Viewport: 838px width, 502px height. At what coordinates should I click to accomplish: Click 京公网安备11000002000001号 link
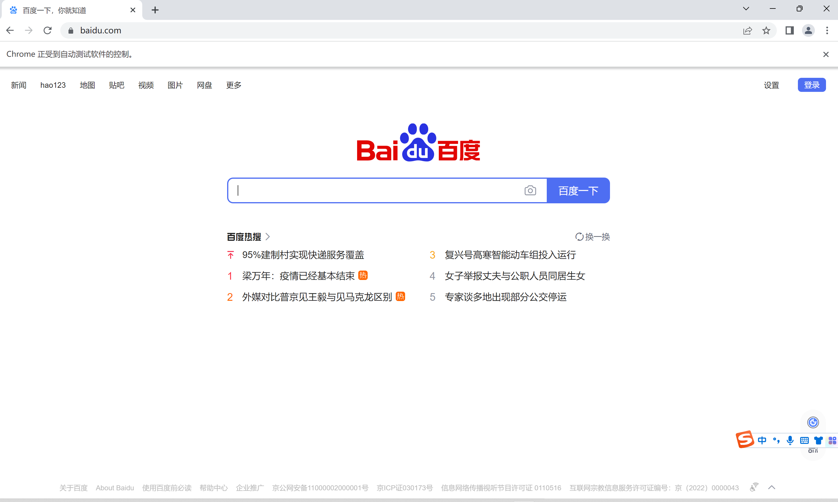click(320, 488)
